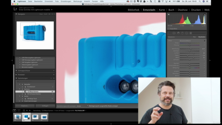This screenshot has width=222, height=125.
Task: Open the Foto menu
Action: pyautogui.click(x=57, y=1)
